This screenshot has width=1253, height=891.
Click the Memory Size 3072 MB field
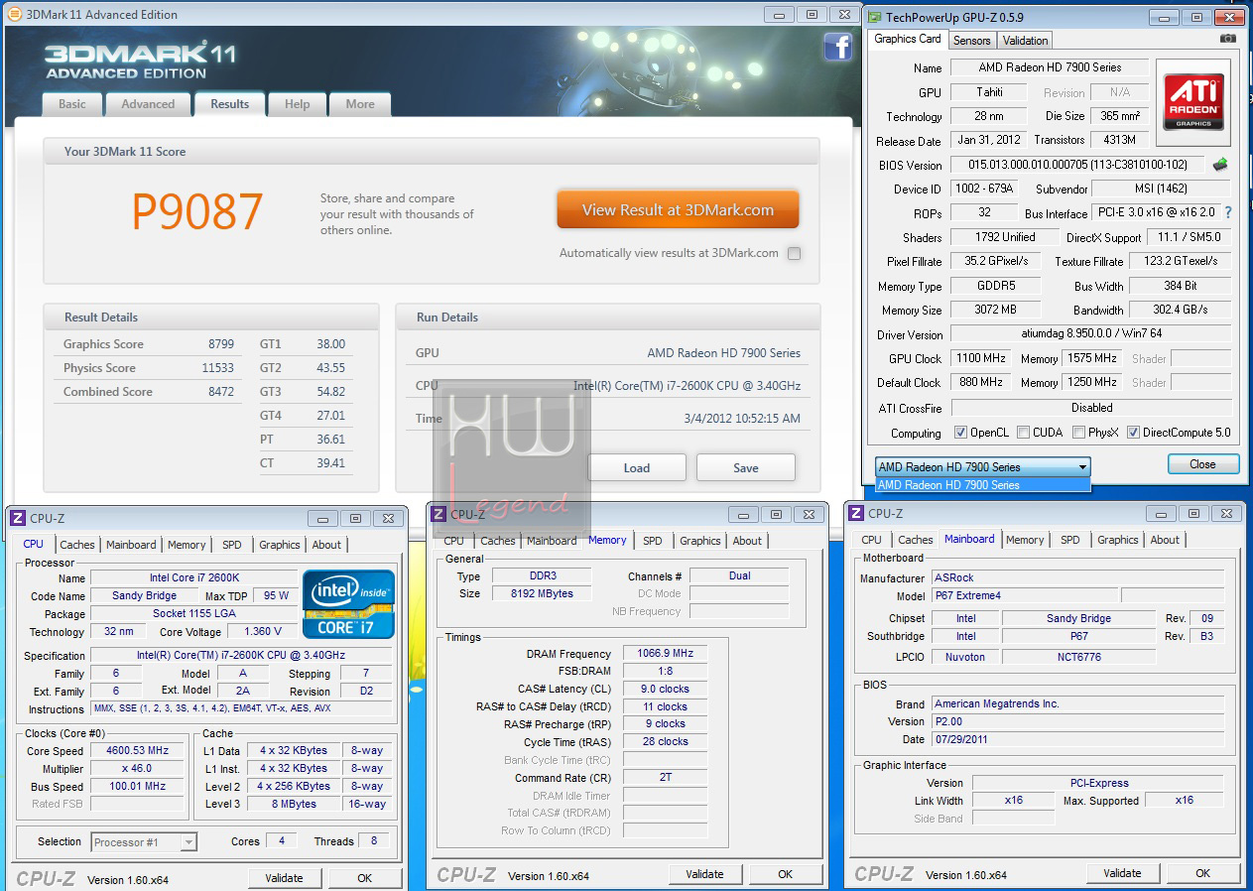(997, 310)
